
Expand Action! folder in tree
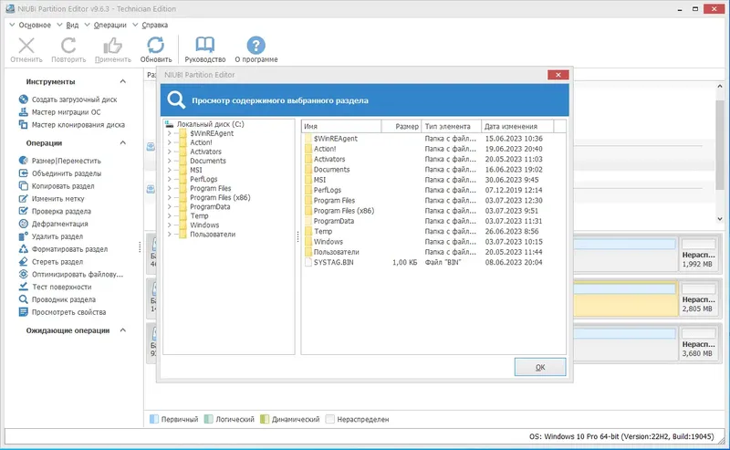coord(170,142)
